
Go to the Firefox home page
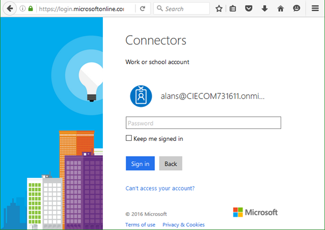[x=281, y=9]
